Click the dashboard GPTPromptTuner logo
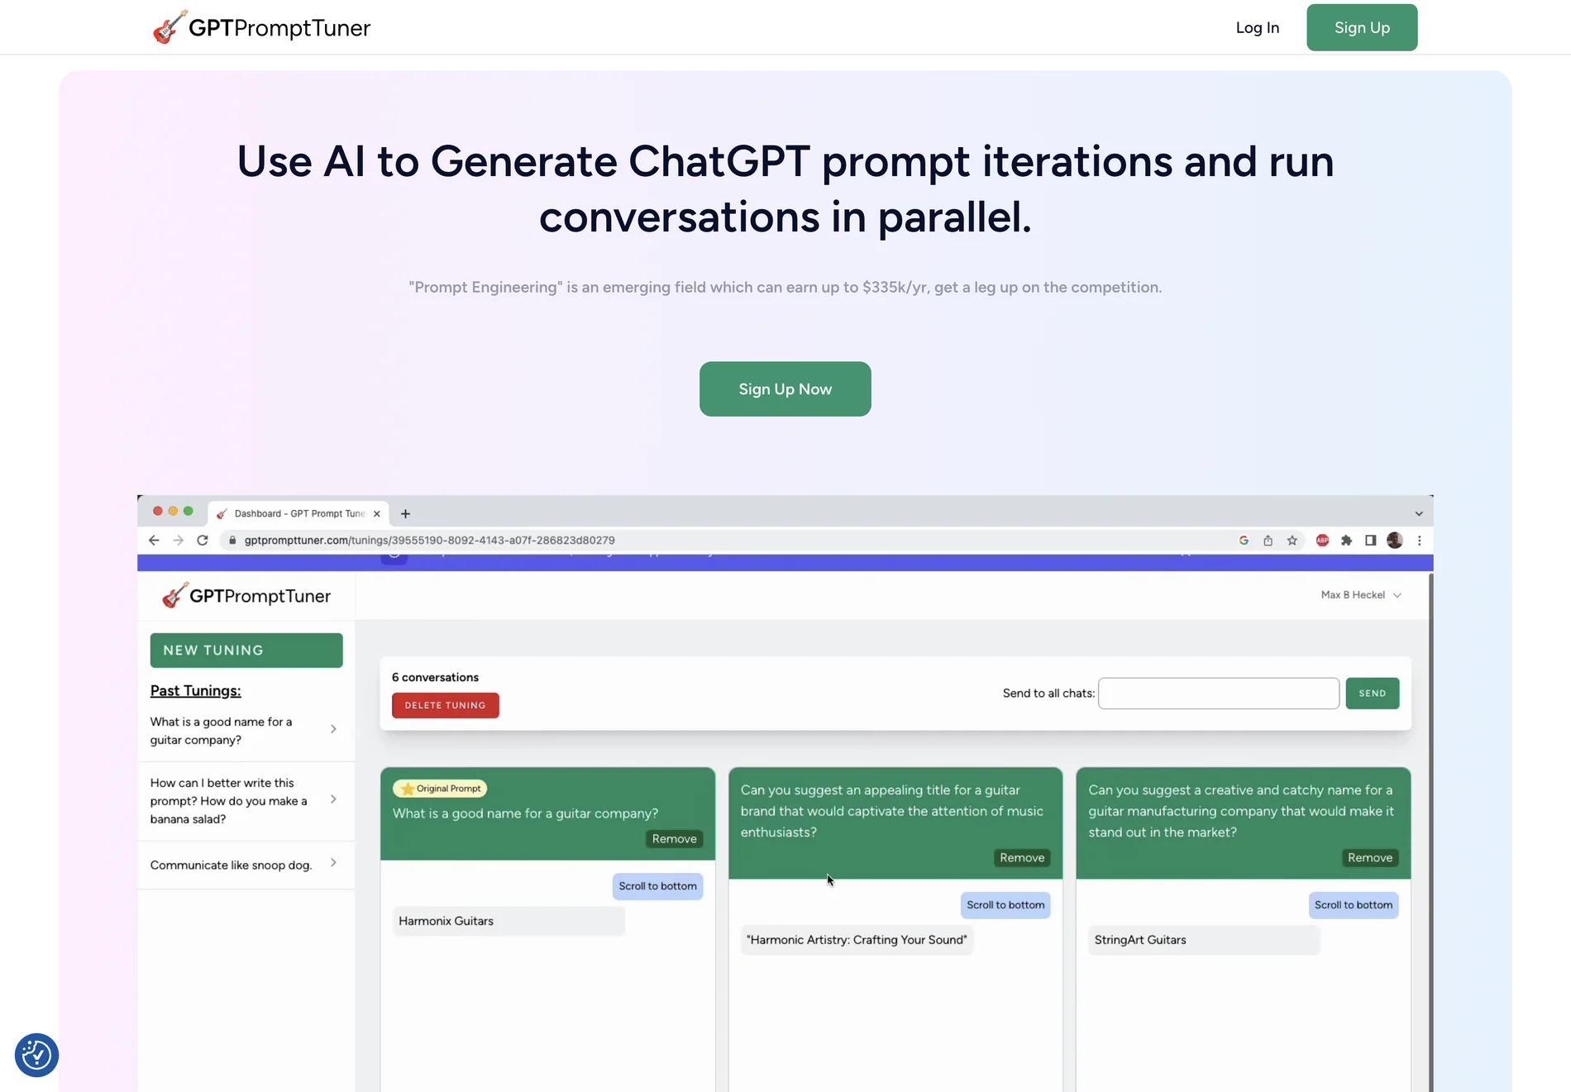This screenshot has width=1571, height=1092. point(246,595)
